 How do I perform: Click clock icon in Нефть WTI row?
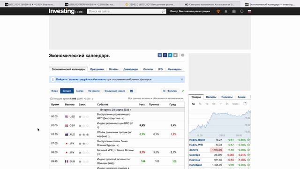coord(248,145)
